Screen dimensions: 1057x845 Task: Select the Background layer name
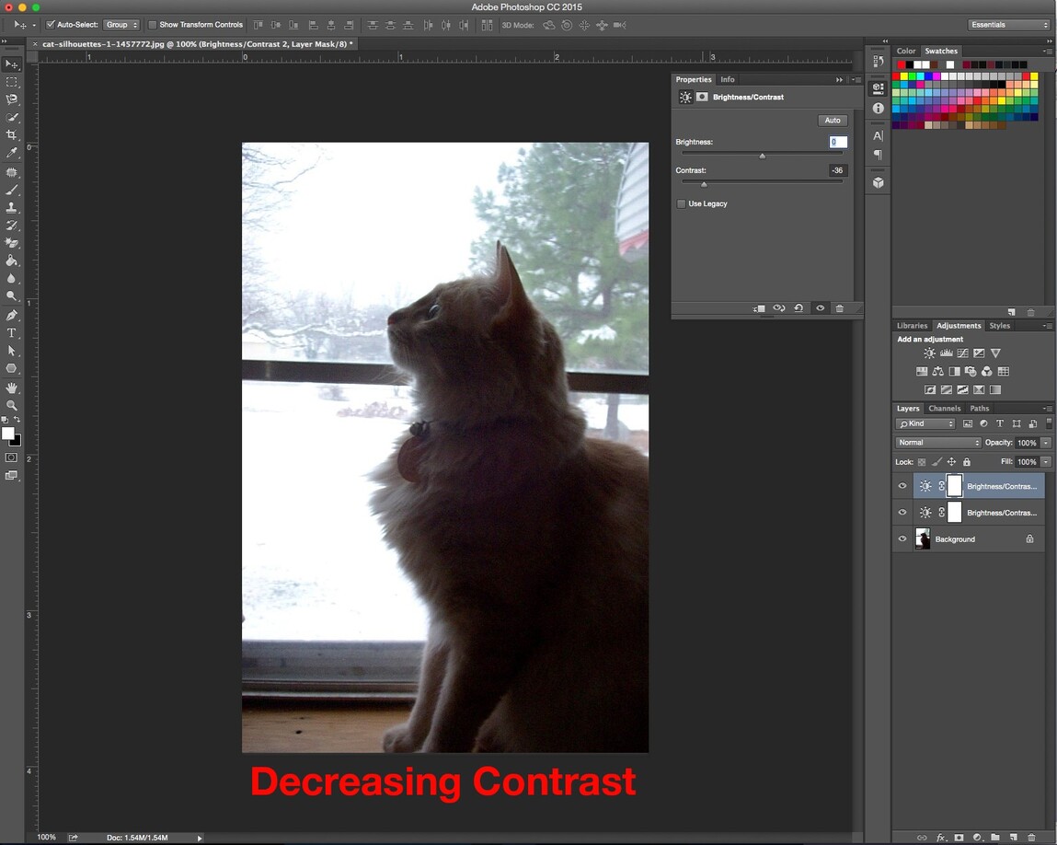955,539
